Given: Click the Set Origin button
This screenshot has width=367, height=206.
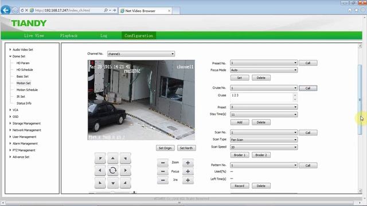Looking at the screenshot, I should tap(165, 148).
